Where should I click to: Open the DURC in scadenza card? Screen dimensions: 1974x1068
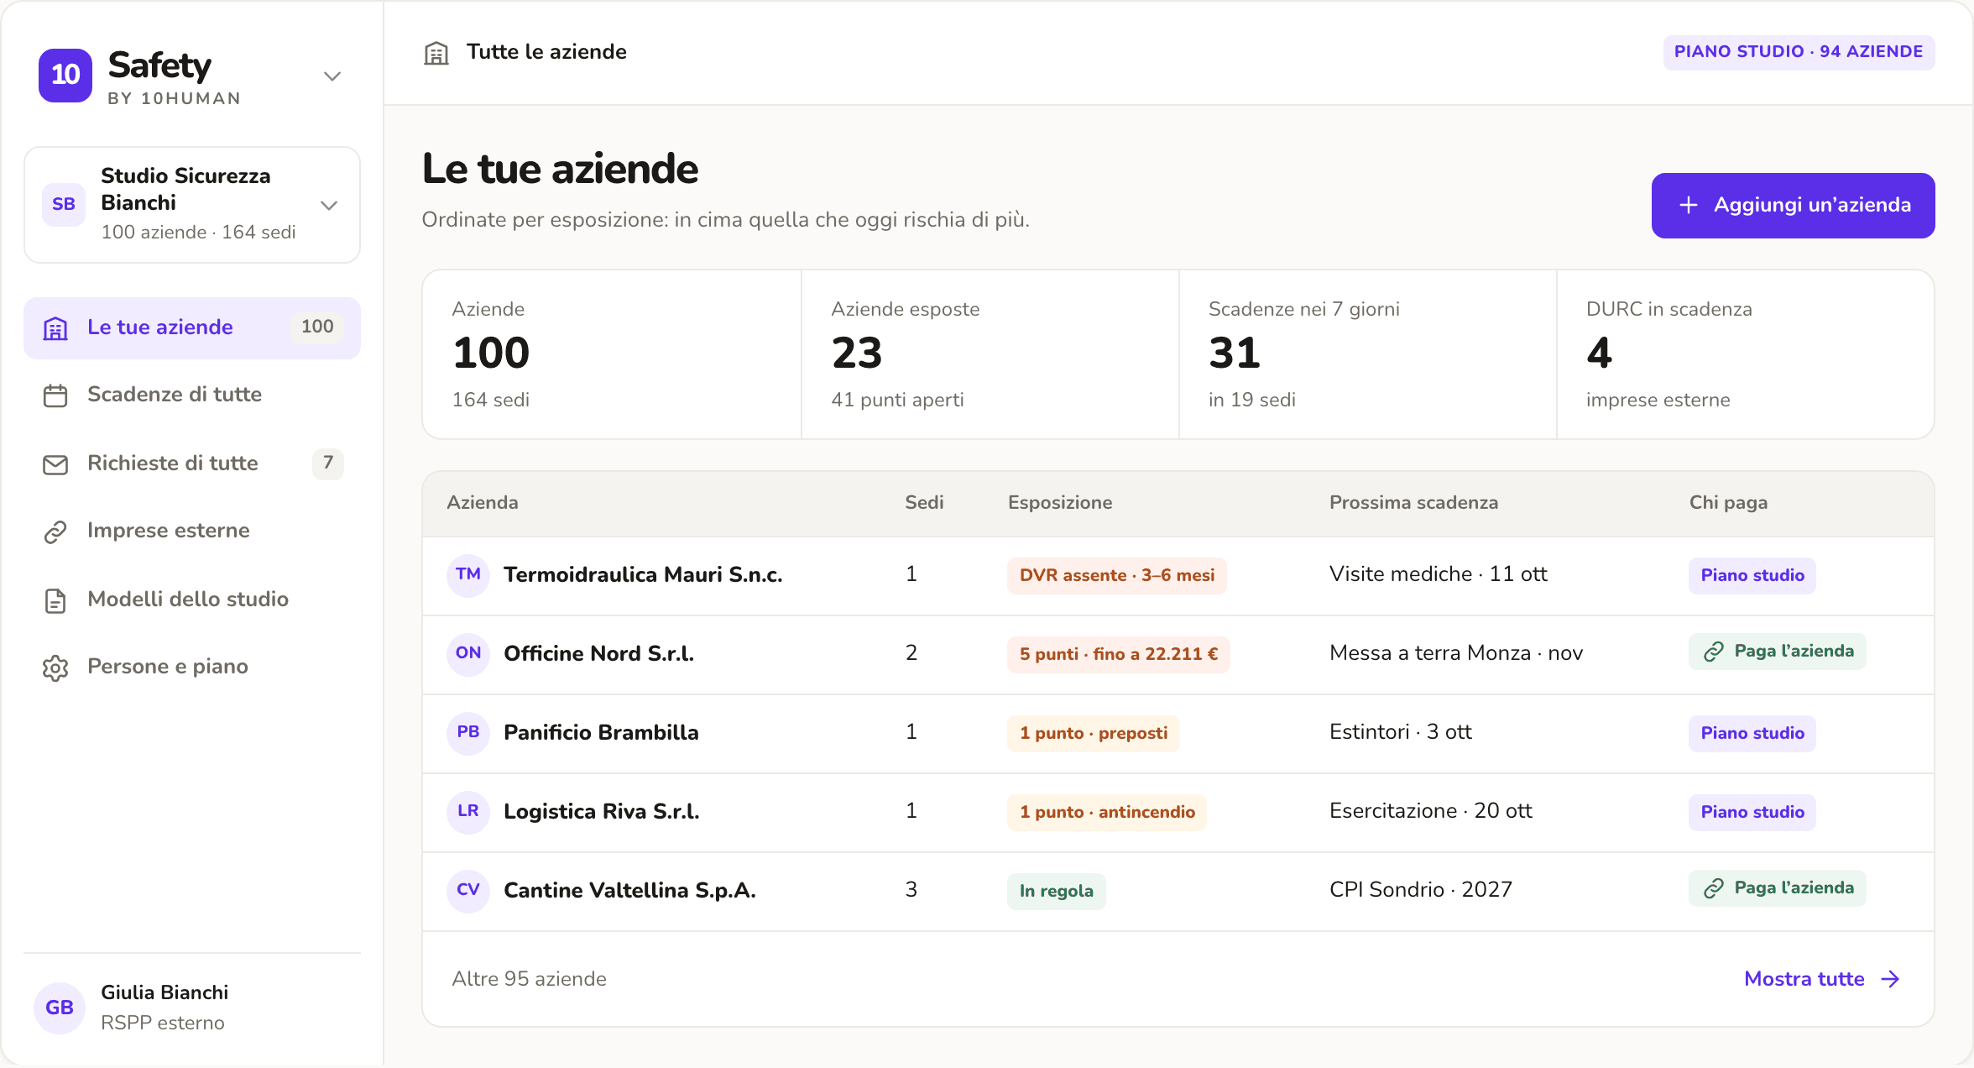[1746, 354]
